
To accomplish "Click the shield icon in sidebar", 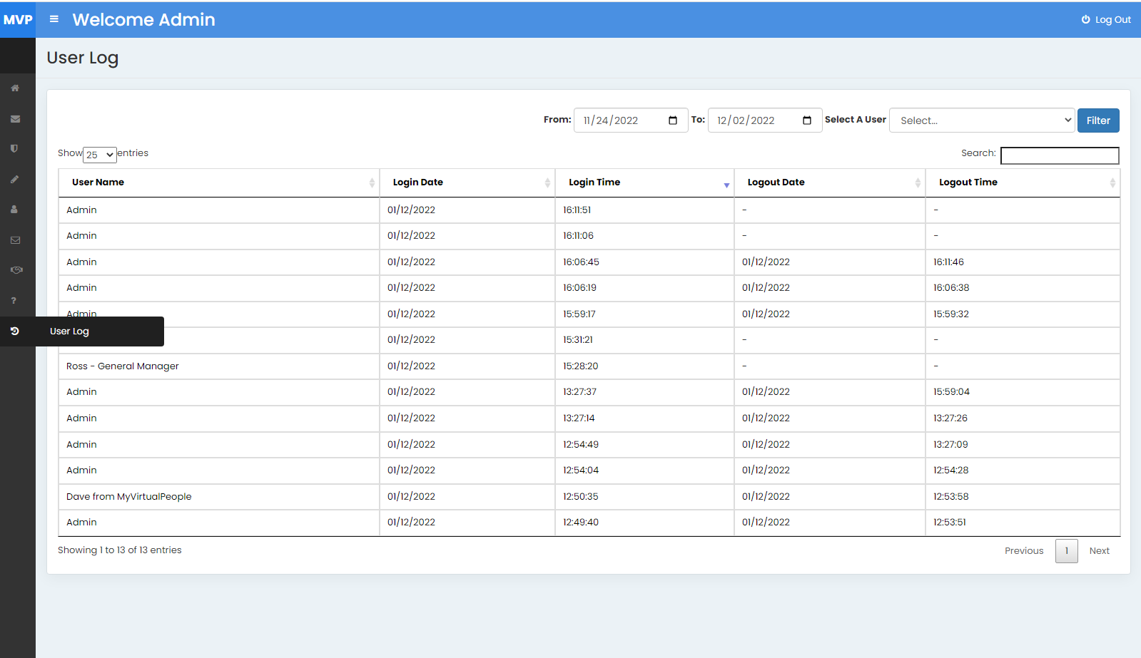I will point(14,149).
